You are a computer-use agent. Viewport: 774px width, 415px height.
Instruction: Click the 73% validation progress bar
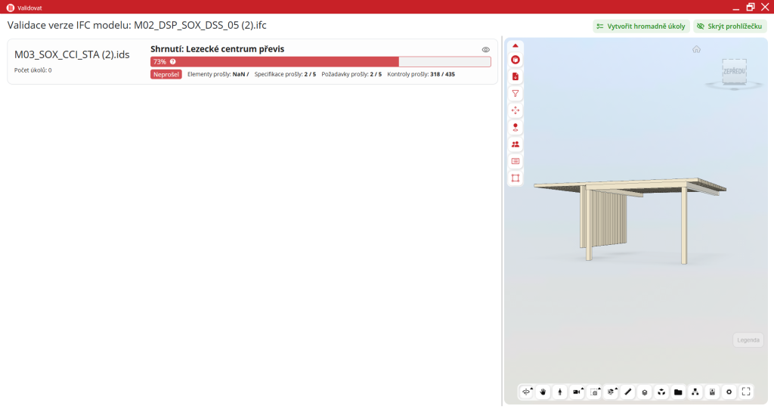[x=320, y=61]
